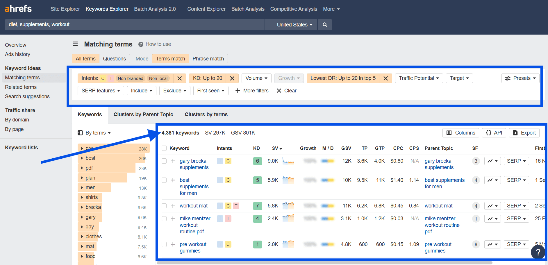The image size is (548, 265).
Task: Check the pre workout gummies row checkbox
Action: [164, 244]
